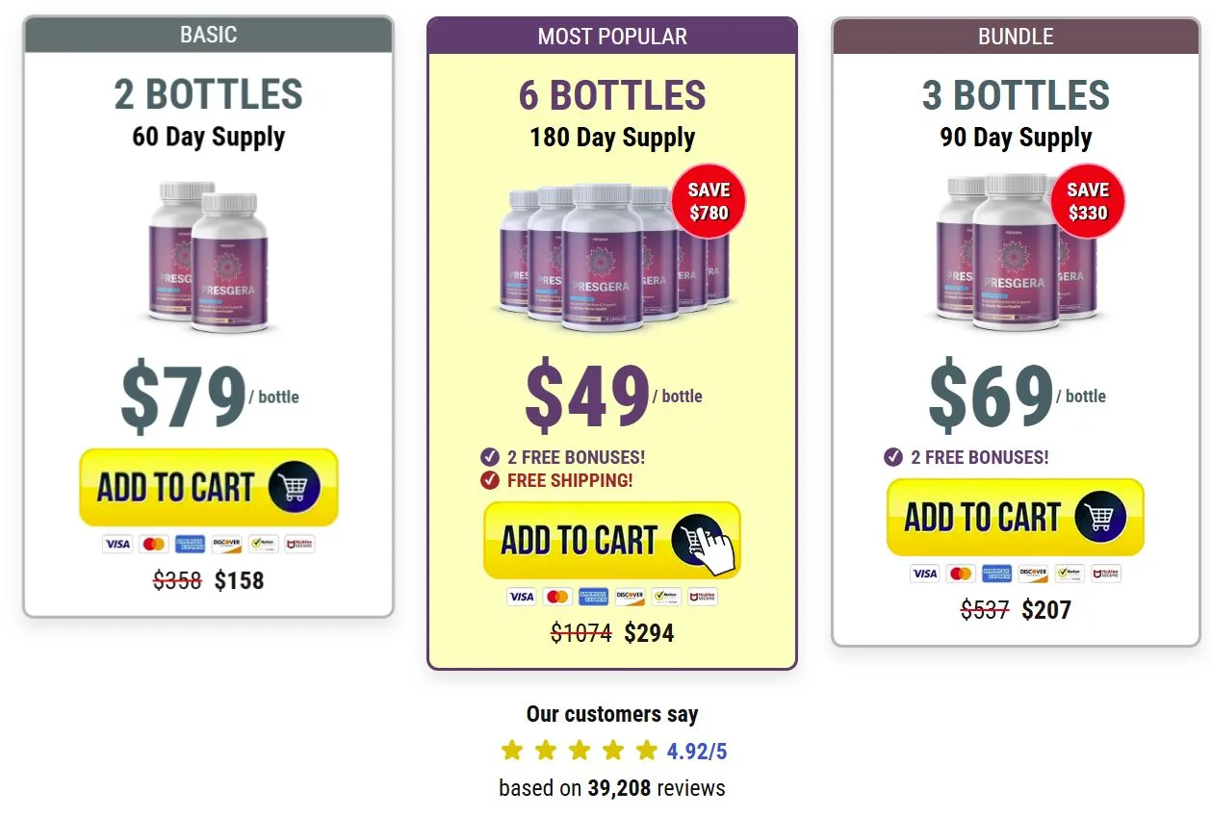This screenshot has height=817, width=1212.
Task: Click ADD TO CART for the 3 Bottles plan
Action: pyautogui.click(x=1015, y=517)
